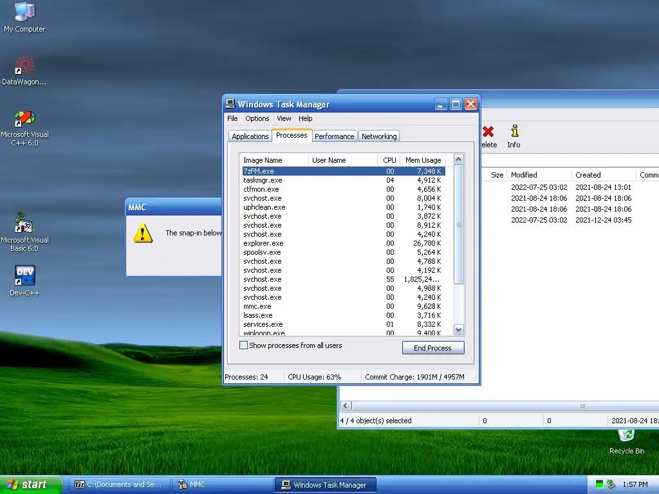Click the End Process button
Screen dimensions: 659x494
click(x=433, y=348)
